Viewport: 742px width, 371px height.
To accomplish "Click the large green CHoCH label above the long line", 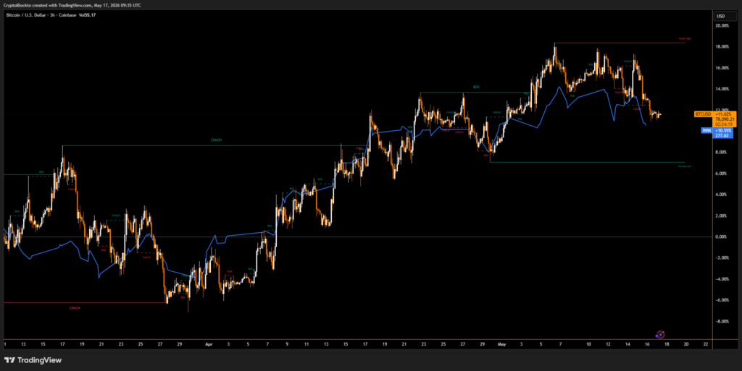I will 216,140.
